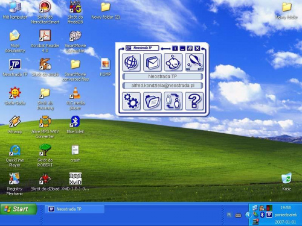This screenshot has width=302, height=226.
Task: Open the mail envelope icon in Neostrada
Action: [152, 62]
